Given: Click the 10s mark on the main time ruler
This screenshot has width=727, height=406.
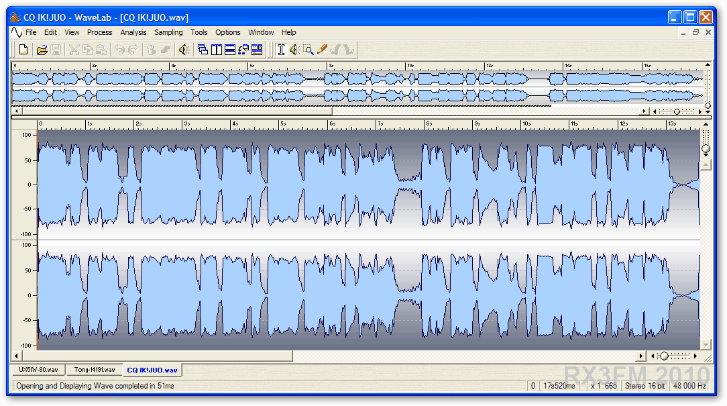Looking at the screenshot, I should coord(526,124).
